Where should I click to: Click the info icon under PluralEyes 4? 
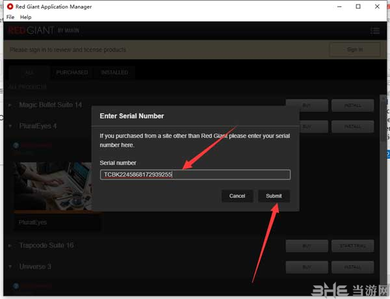16,145
